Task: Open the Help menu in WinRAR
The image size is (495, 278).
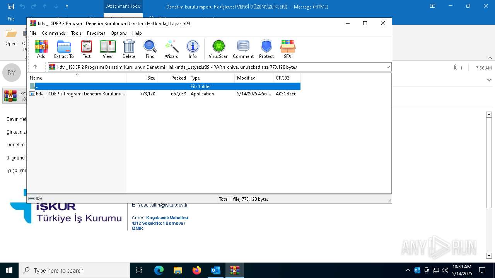Action: (137, 33)
